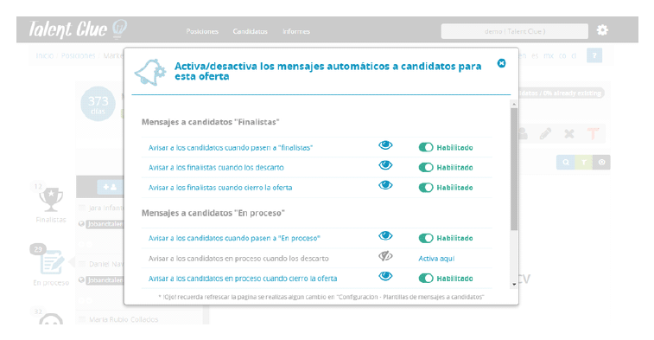Click the dialog scrollbar up arrow
654x340 pixels.
point(514,104)
